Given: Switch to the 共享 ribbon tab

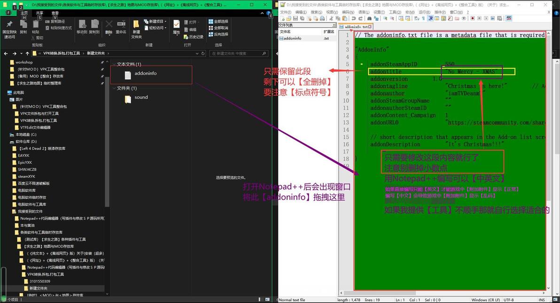Looking at the screenshot, I should tap(39, 13).
